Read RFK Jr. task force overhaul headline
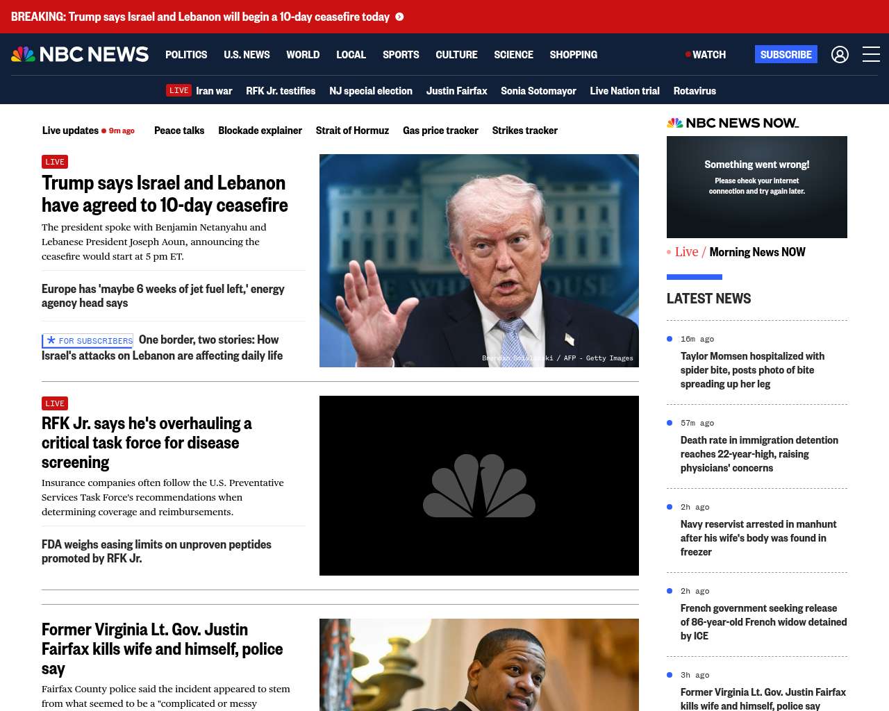The height and width of the screenshot is (711, 889). [147, 442]
